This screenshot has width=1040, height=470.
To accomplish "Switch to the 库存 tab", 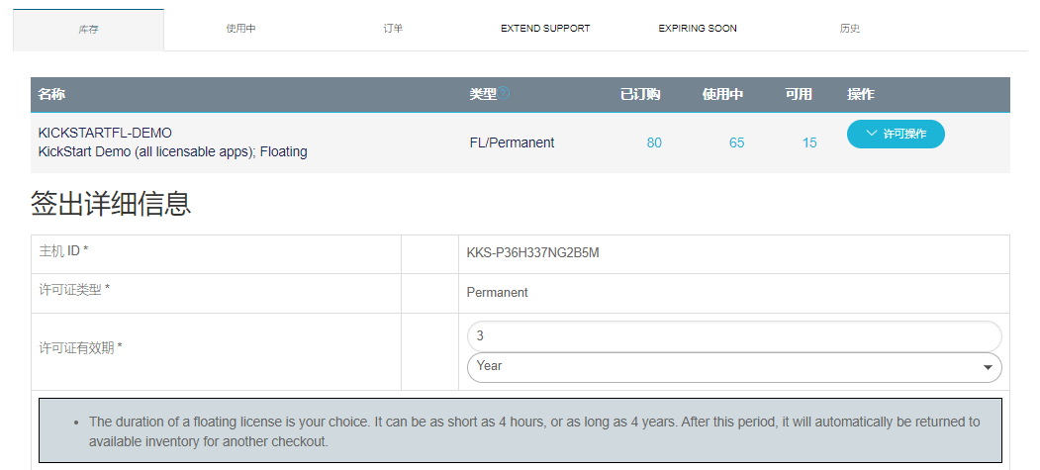I will [x=88, y=30].
